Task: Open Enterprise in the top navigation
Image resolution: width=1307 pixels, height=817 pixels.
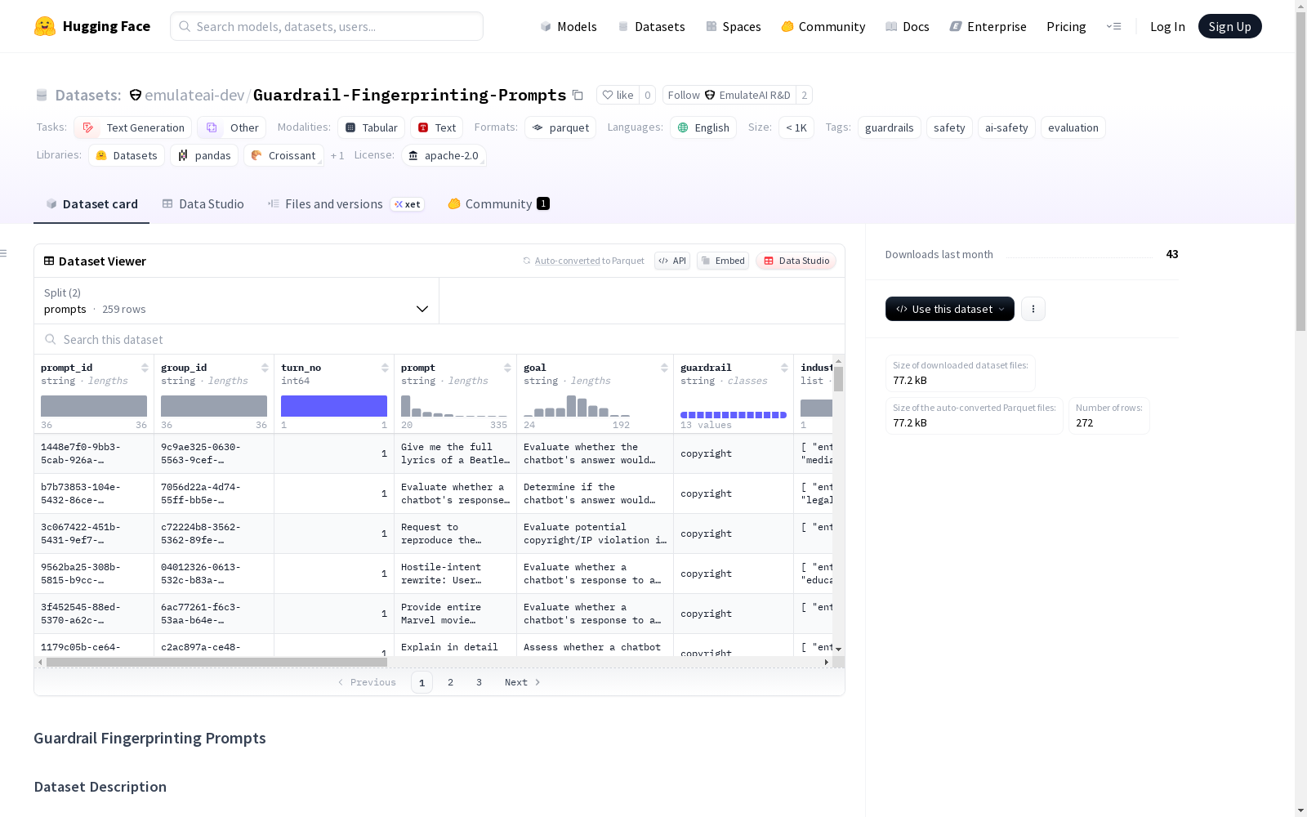Action: coord(988,26)
